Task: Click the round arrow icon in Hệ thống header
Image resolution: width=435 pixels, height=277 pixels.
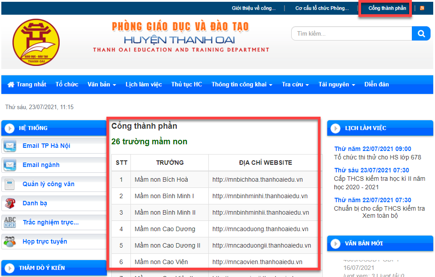Action: tap(10, 128)
